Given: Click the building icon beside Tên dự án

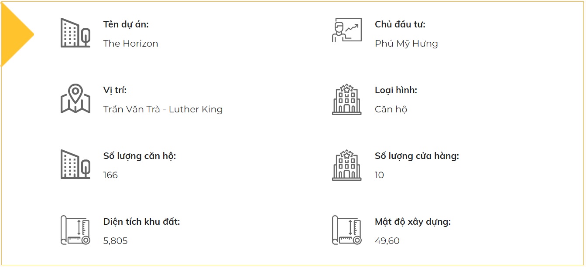Looking at the screenshot, I should pos(75,33).
